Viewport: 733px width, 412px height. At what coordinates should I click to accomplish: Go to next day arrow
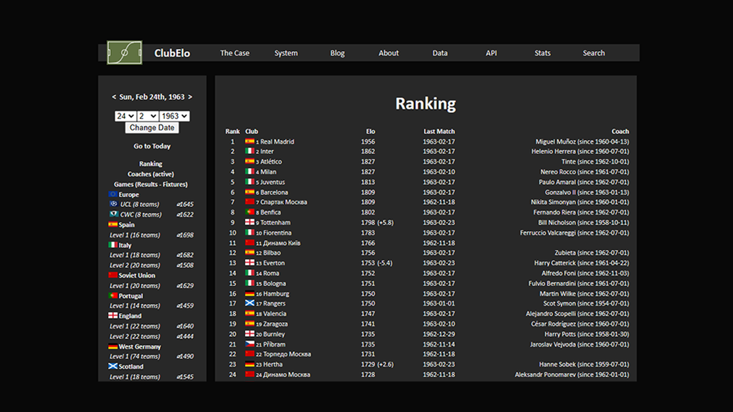pos(190,97)
